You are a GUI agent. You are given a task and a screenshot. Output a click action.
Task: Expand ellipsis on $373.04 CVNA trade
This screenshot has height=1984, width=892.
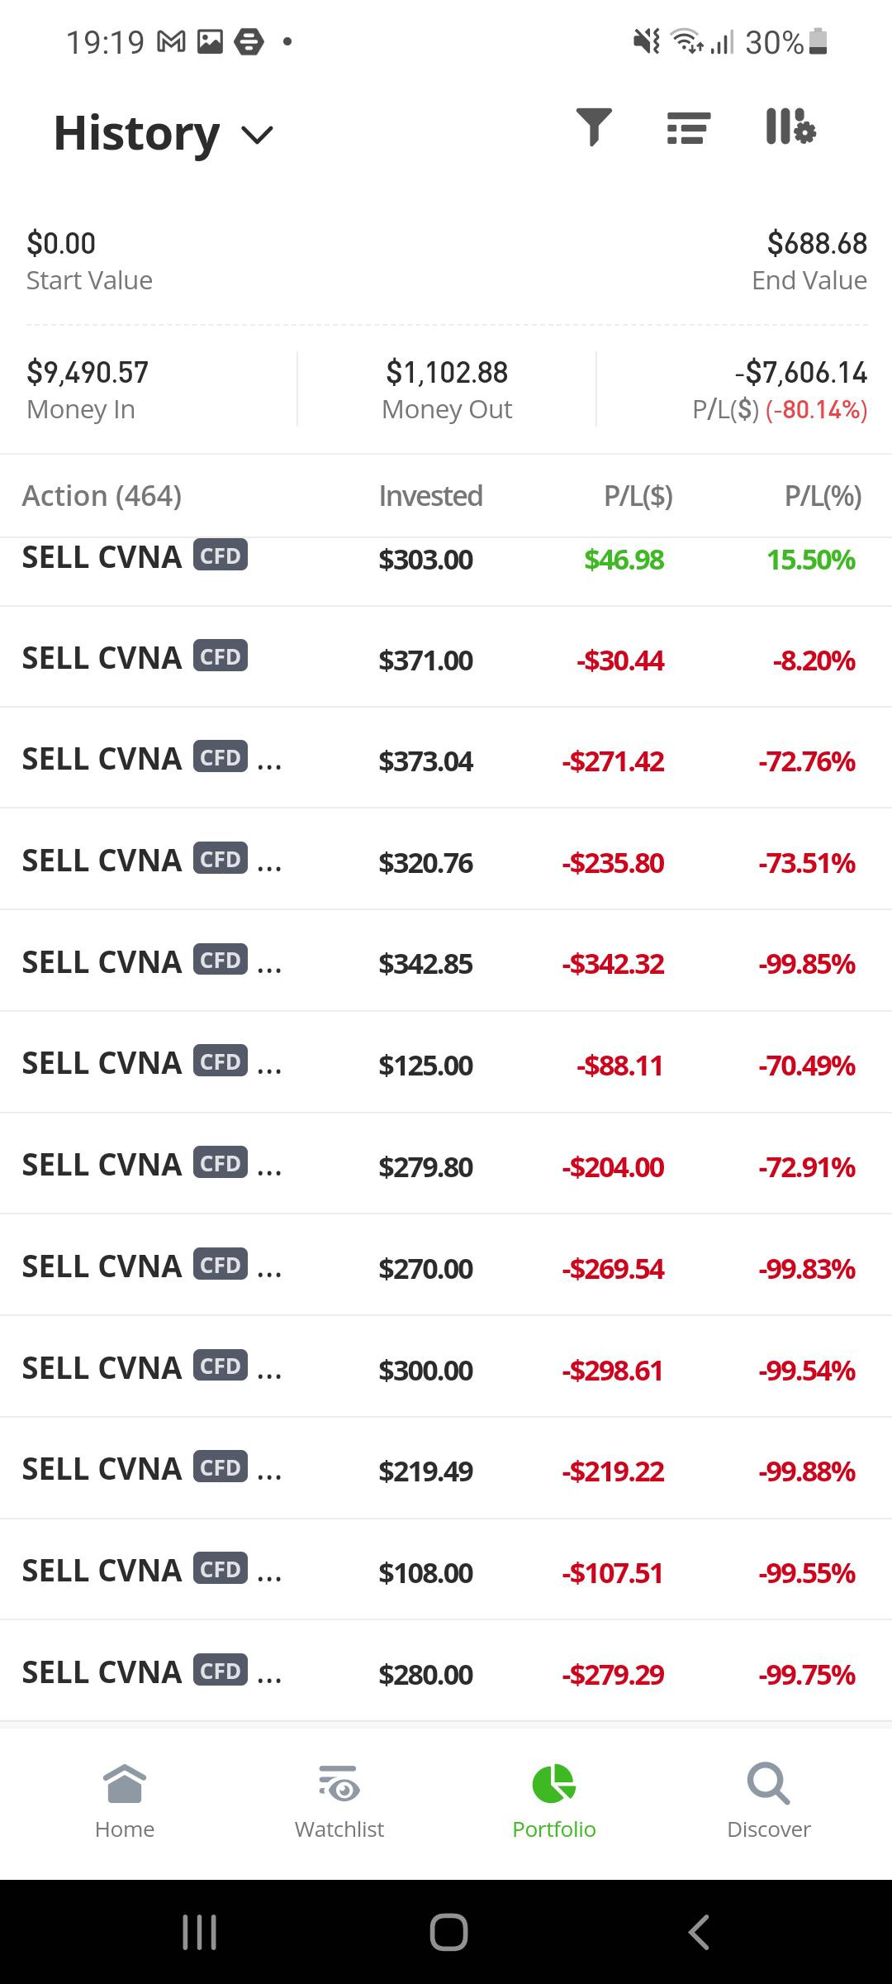pos(269,761)
